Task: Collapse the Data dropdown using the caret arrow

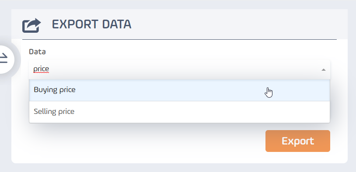Action: coord(324,70)
